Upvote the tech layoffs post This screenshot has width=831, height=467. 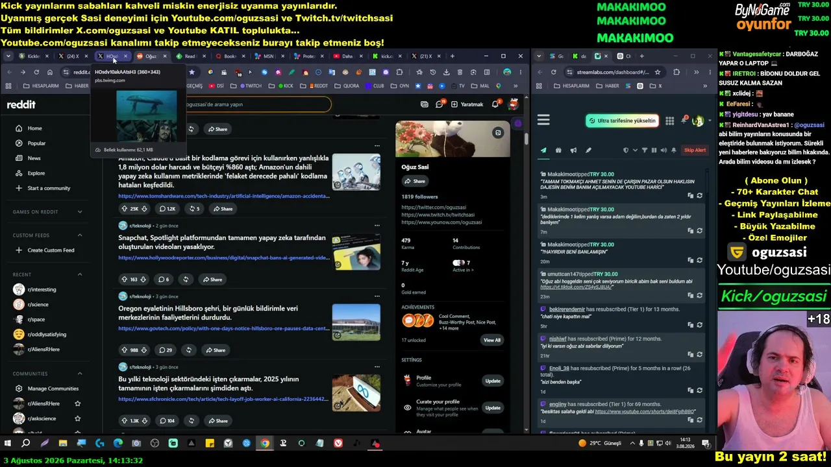(x=124, y=421)
